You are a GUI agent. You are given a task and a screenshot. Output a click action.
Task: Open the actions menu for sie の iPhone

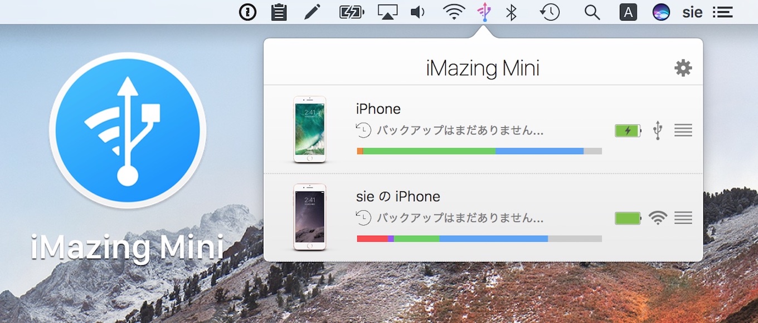point(683,217)
